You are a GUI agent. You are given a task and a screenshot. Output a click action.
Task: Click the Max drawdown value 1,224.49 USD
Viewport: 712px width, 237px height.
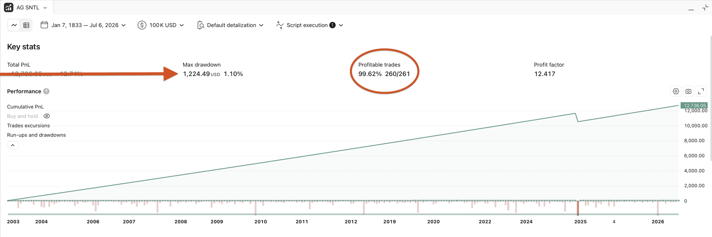(x=201, y=74)
